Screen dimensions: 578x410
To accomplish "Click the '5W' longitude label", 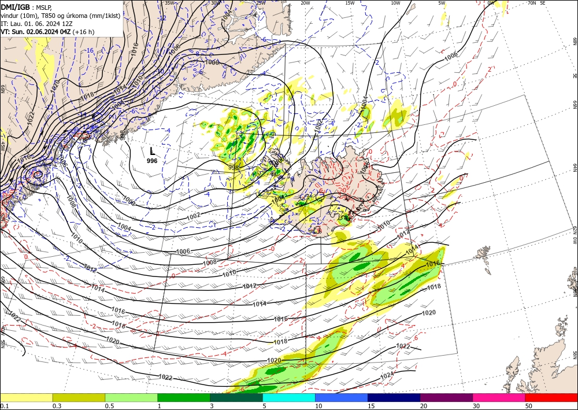I will pos(442,2).
